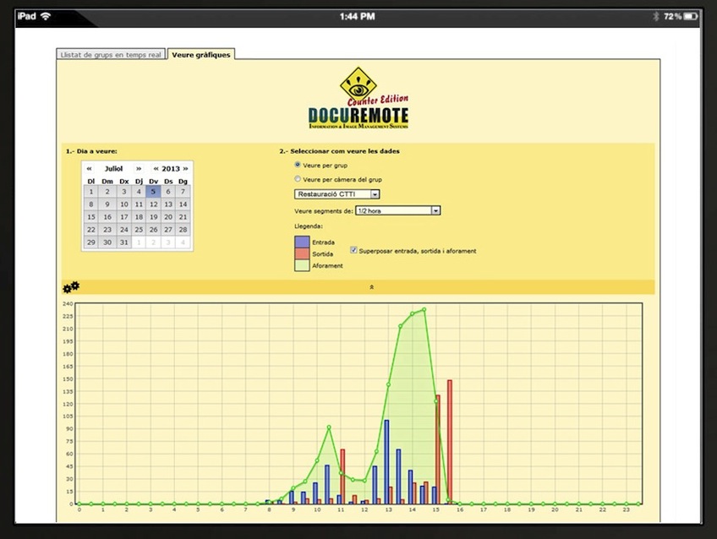Click the peak Aforament point on chart
The height and width of the screenshot is (539, 717).
point(424,309)
